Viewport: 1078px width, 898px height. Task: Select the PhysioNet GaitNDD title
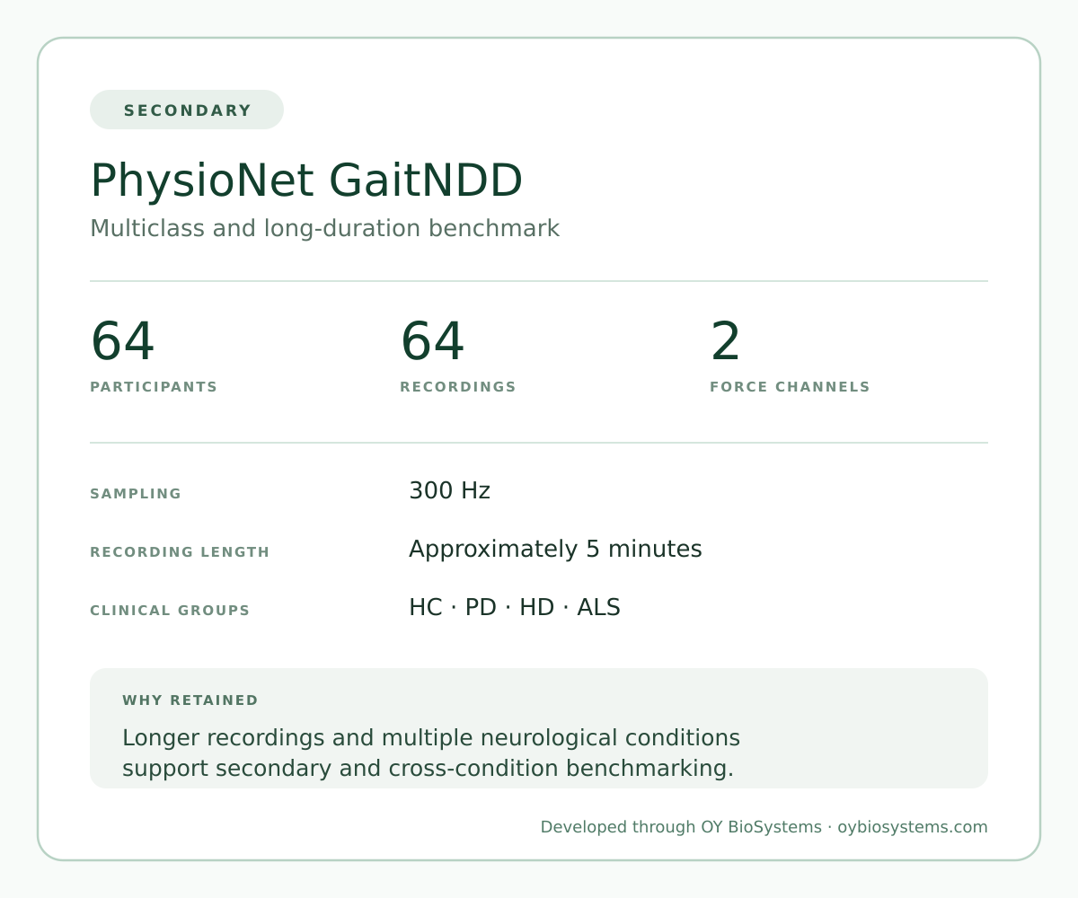306,180
